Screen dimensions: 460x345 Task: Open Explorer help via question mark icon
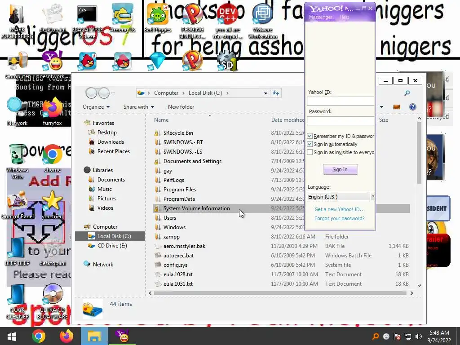[x=412, y=107]
